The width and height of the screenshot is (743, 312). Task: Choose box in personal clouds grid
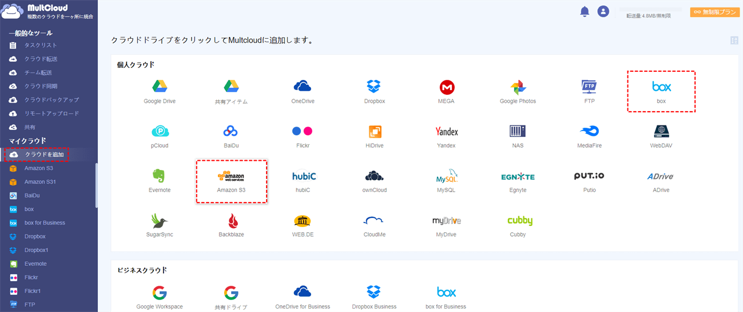point(661,92)
